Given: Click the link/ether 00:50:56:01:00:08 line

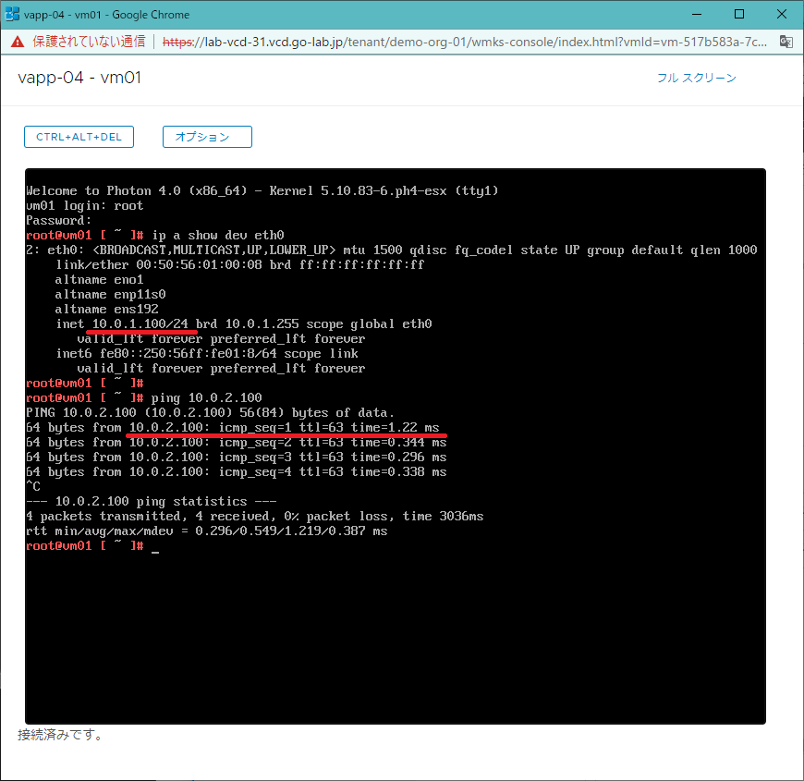Looking at the screenshot, I should [240, 265].
